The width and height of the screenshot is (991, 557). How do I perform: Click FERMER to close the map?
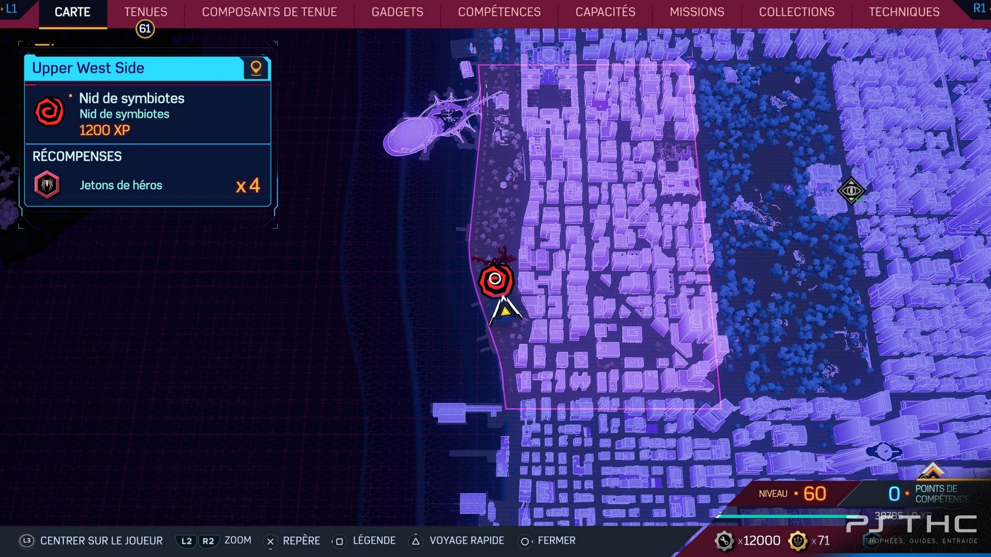(x=556, y=540)
